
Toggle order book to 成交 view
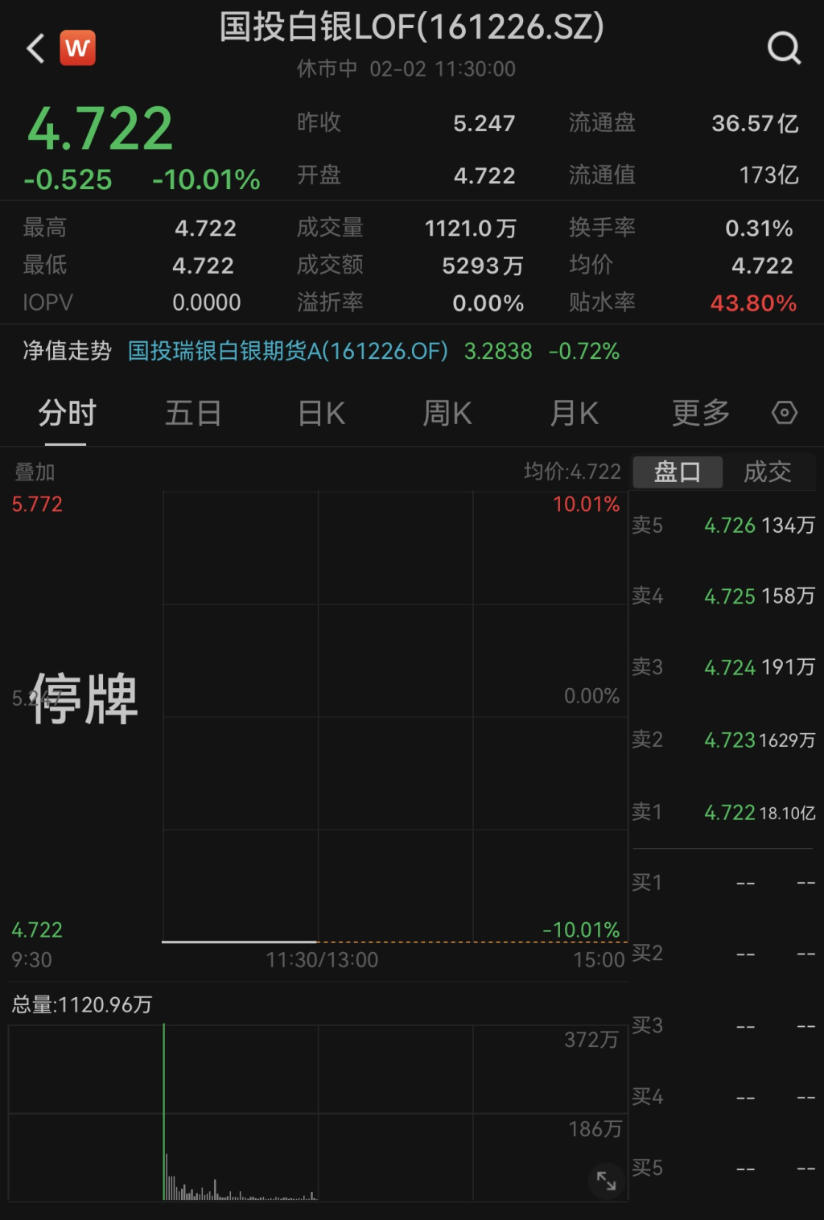click(x=767, y=472)
